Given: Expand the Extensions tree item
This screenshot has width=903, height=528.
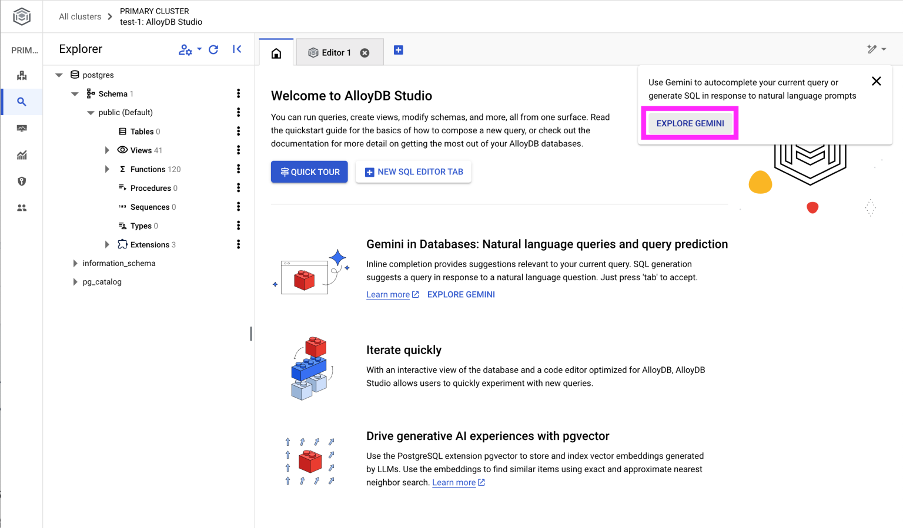Looking at the screenshot, I should 107,244.
